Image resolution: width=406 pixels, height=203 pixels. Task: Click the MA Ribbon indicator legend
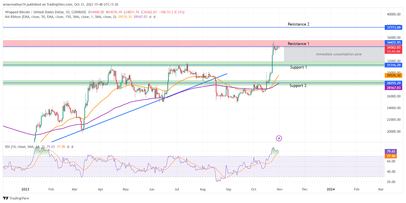coord(61,17)
